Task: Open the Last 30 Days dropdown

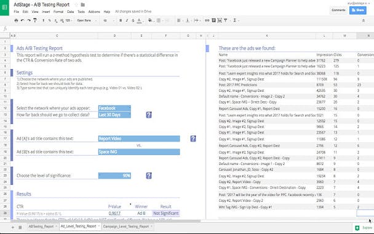Action: [114, 115]
